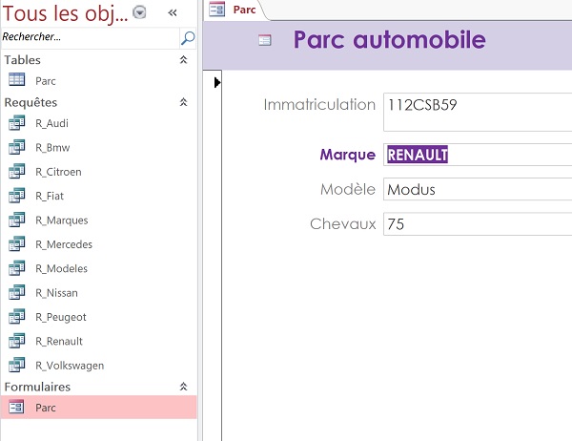Select the Parc form icon under Formulaires
Screen dimensions: 572x441
(x=16, y=407)
